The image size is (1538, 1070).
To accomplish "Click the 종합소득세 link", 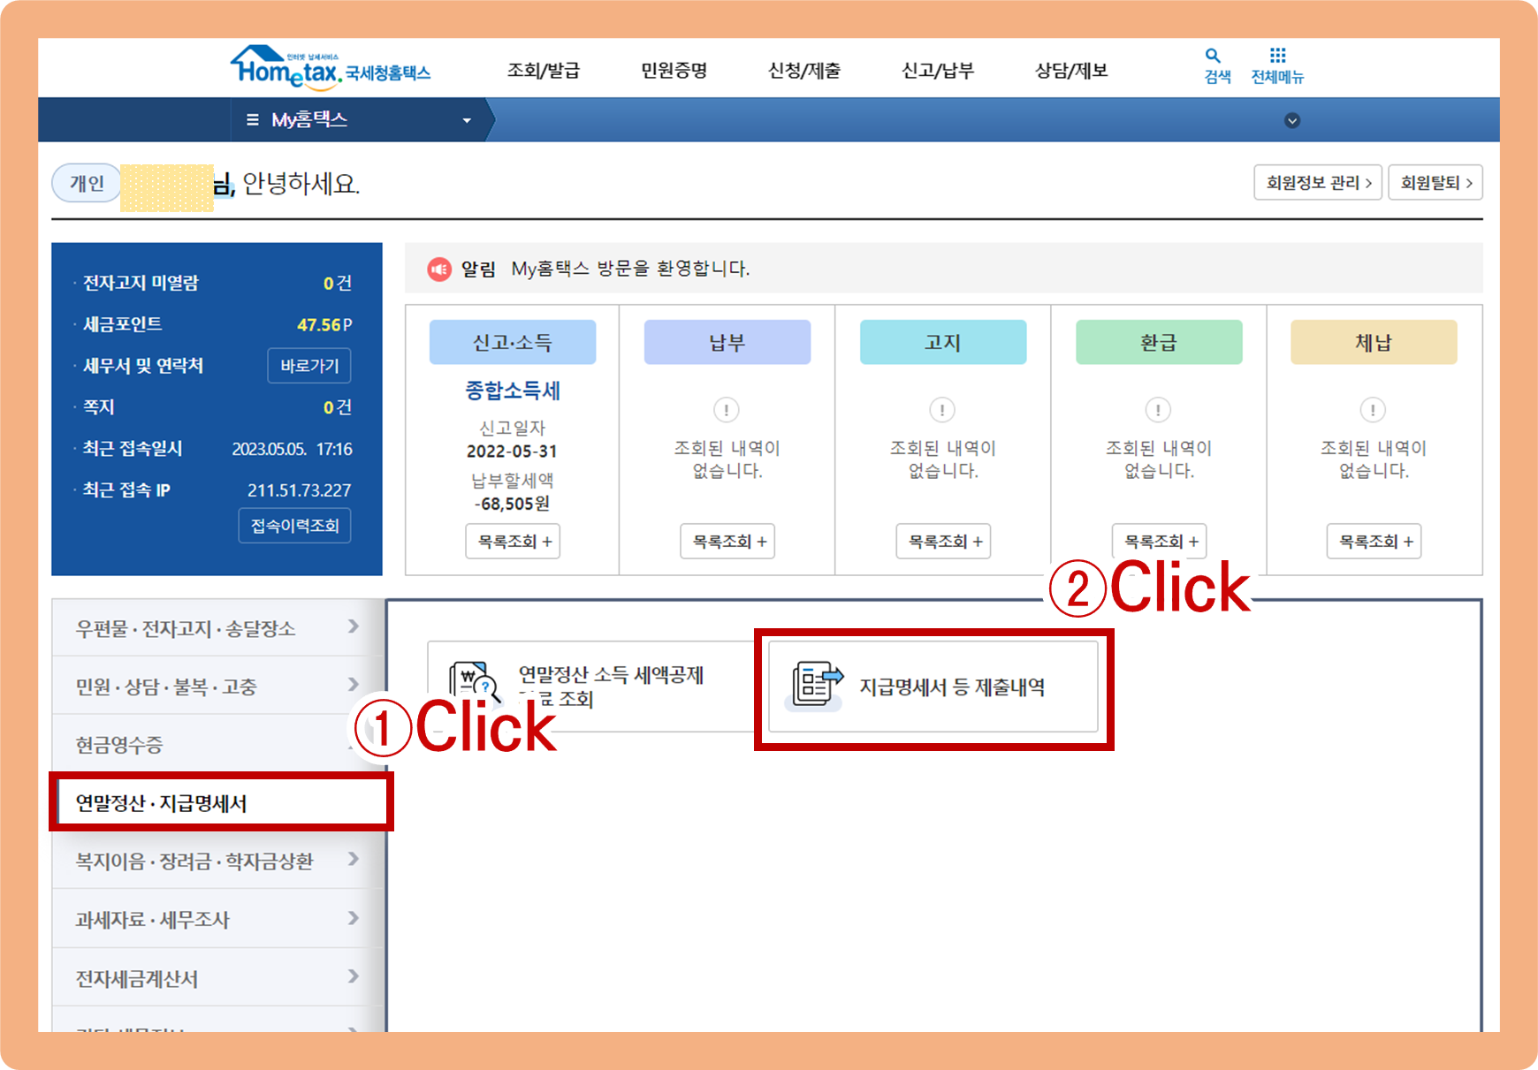I will tap(513, 391).
